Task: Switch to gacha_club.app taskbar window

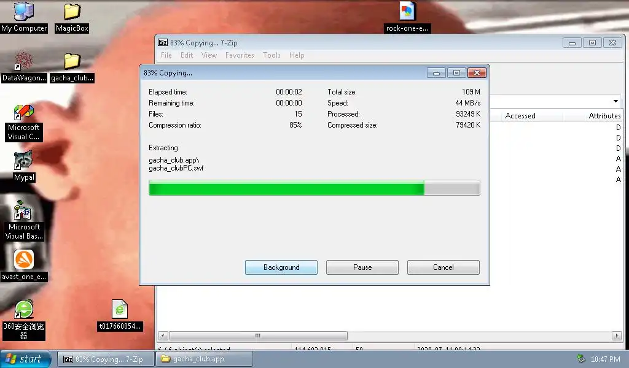Action: (x=204, y=359)
